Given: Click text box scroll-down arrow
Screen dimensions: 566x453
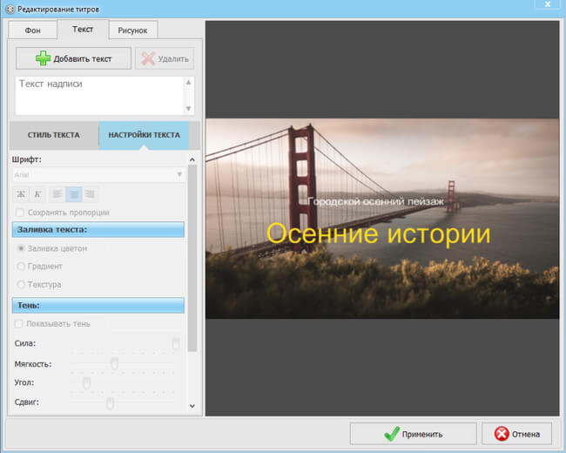Looking at the screenshot, I should click(188, 108).
